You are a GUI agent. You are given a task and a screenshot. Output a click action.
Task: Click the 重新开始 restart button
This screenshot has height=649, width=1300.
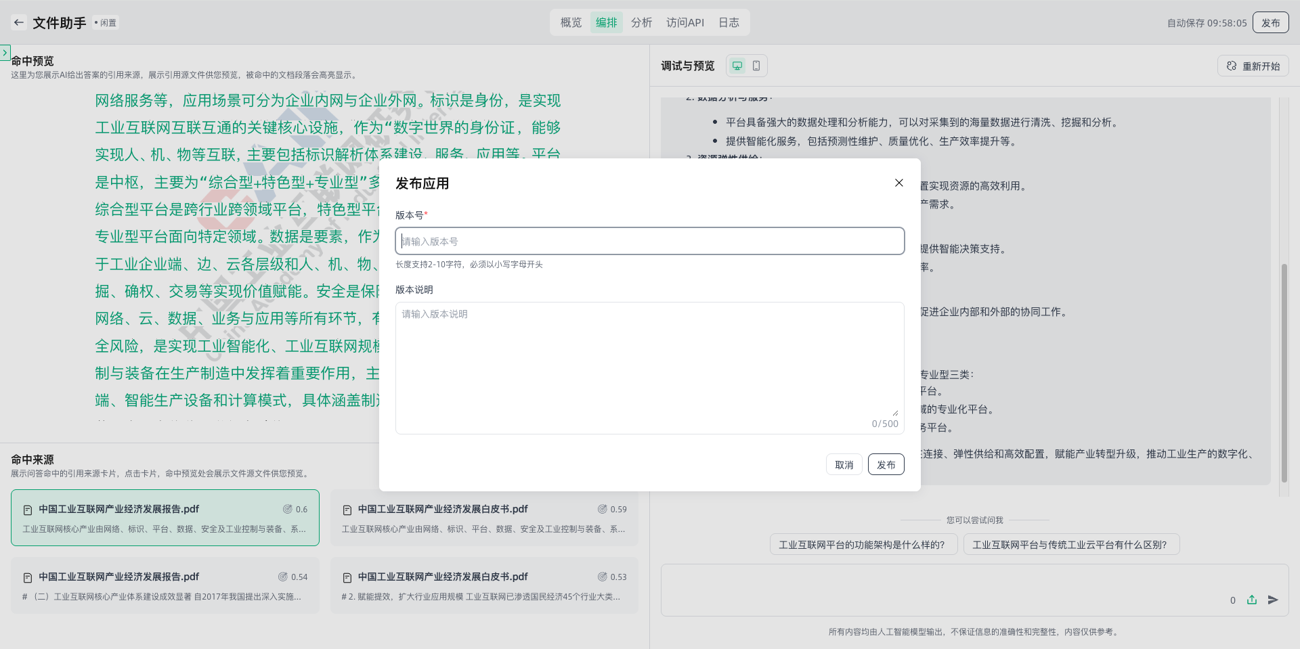1253,66
